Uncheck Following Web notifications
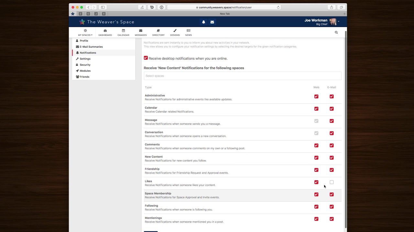This screenshot has width=414, height=232. tap(316, 207)
